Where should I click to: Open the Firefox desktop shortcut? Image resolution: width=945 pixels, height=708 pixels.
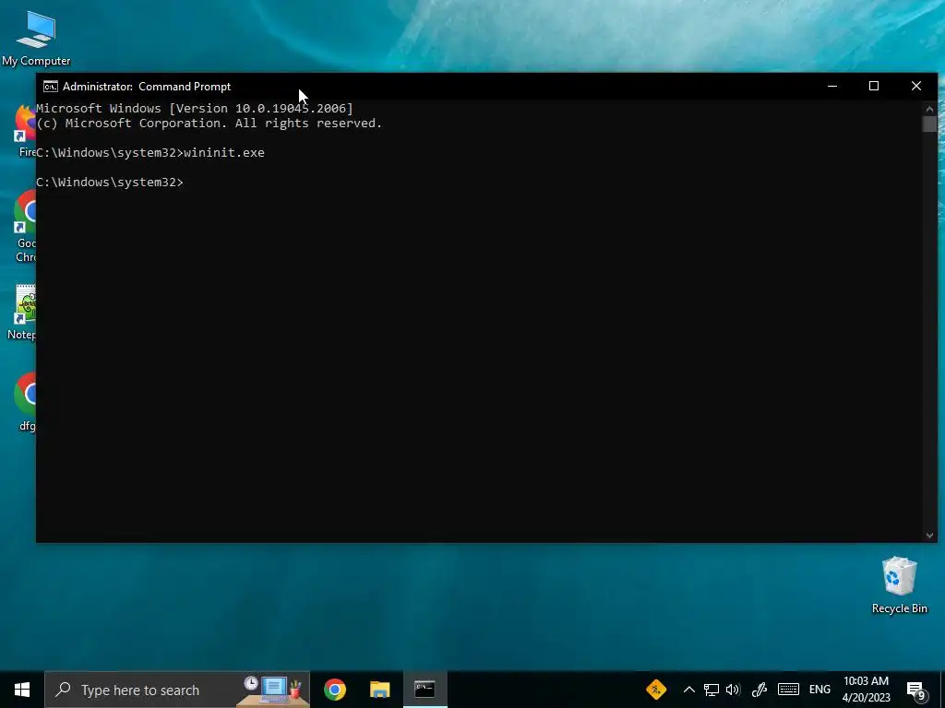click(x=25, y=131)
